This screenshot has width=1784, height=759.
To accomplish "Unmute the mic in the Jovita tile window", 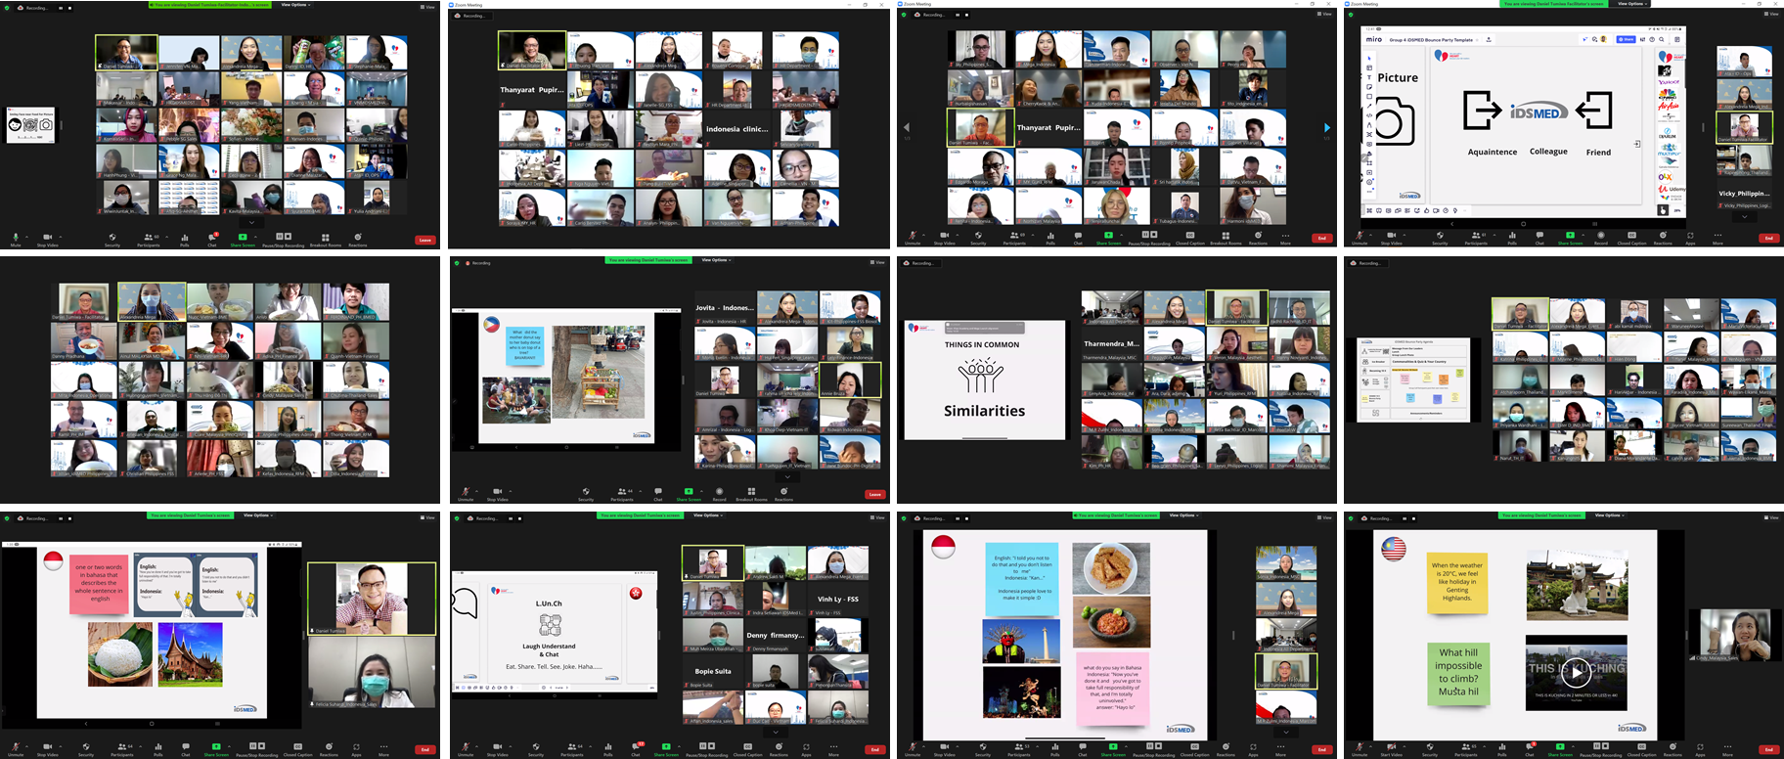I will click(467, 494).
